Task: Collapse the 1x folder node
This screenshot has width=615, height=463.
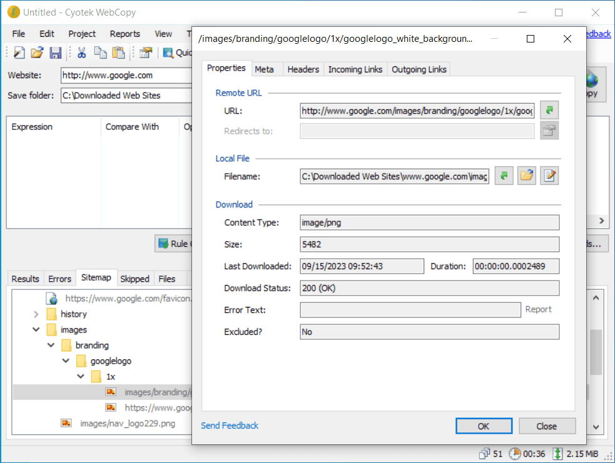Action: [x=81, y=377]
